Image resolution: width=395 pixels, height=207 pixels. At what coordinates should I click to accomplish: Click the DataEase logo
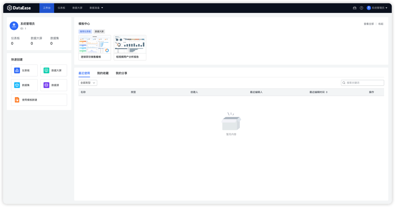pos(19,8)
